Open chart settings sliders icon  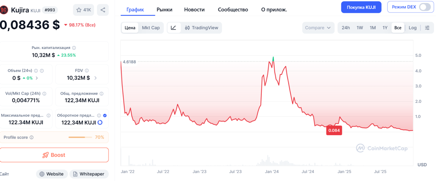[427, 28]
